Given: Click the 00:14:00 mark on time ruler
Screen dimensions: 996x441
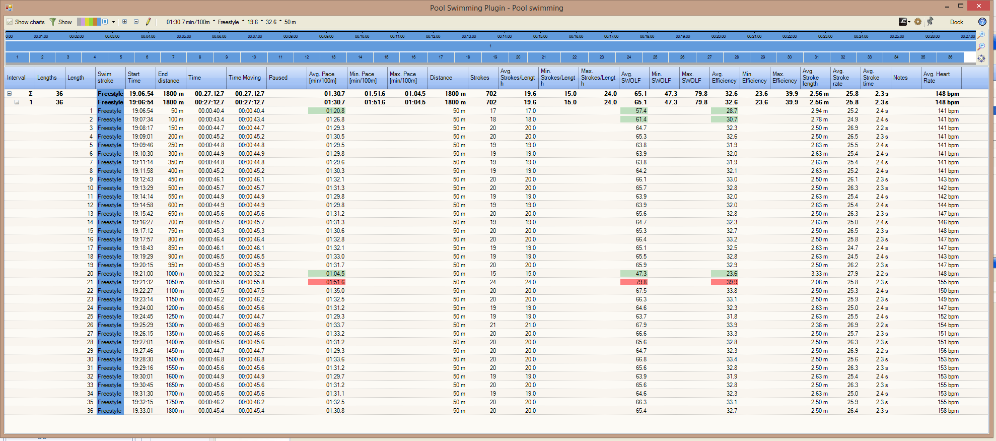Looking at the screenshot, I should [505, 36].
